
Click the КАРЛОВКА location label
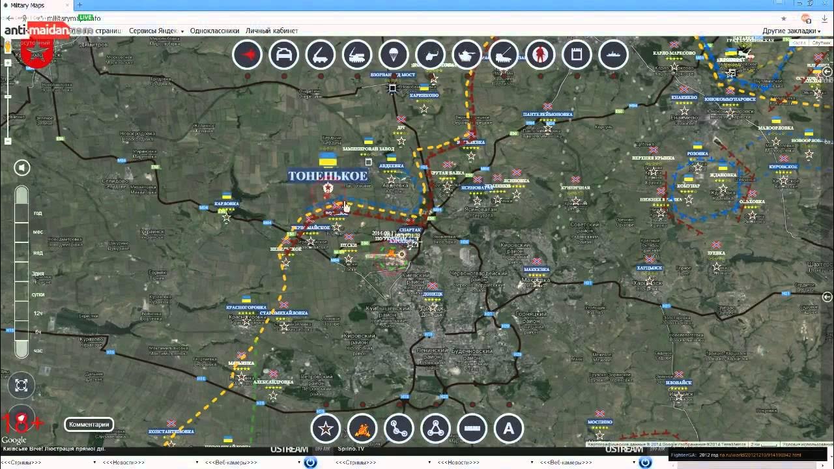coord(226,204)
